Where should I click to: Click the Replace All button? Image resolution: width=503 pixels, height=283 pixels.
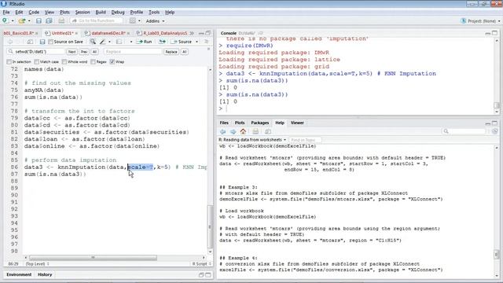(x=185, y=52)
